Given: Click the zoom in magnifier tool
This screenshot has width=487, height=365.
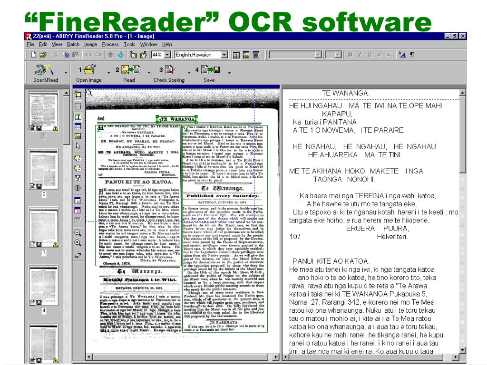Looking at the screenshot, I should coord(78,243).
